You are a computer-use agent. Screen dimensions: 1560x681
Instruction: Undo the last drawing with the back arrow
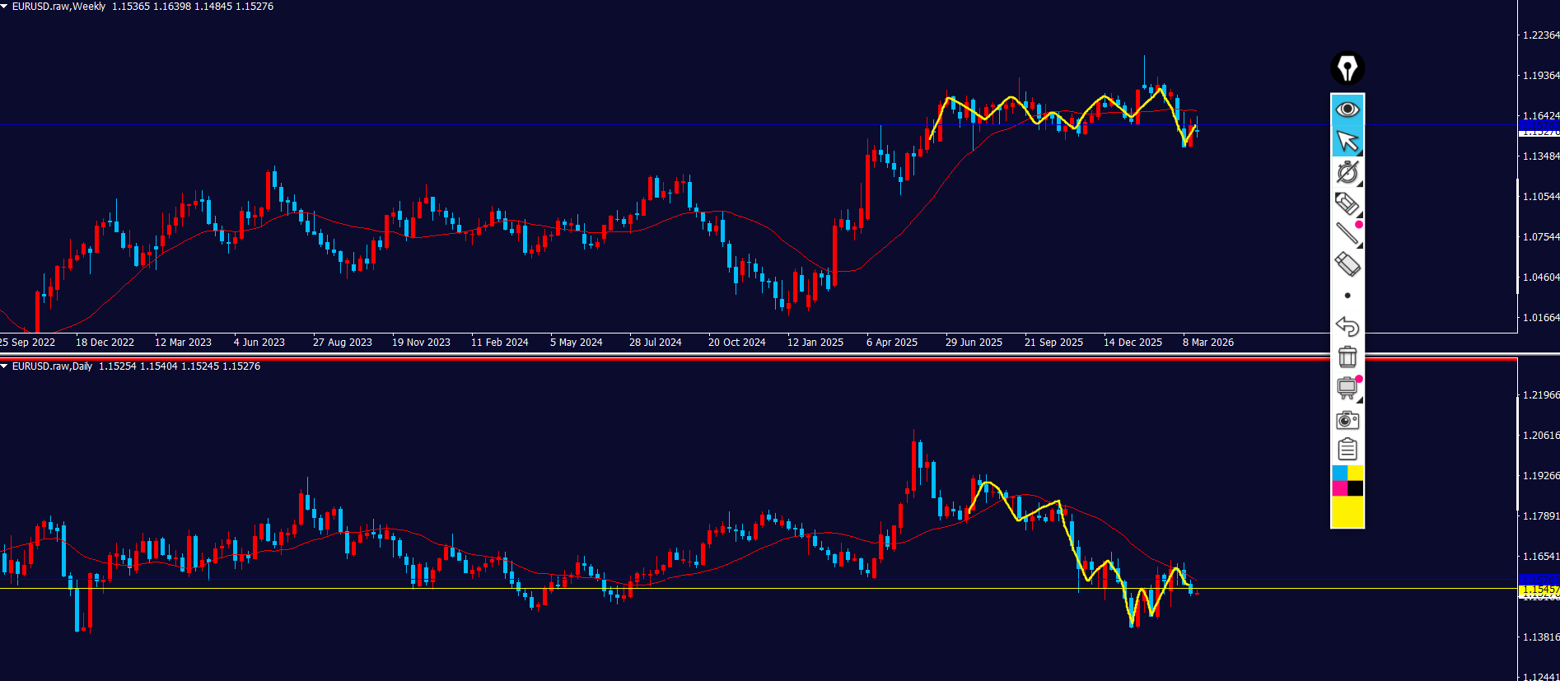pos(1347,326)
